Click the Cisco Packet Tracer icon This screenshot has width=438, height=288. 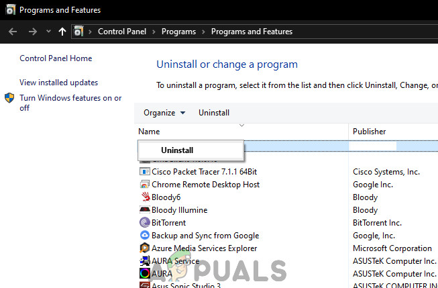pyautogui.click(x=145, y=171)
